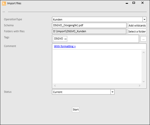Remove the DSGVO tag with minus icon
Image resolution: width=150 pixels, height=125 pixels.
tap(65, 39)
